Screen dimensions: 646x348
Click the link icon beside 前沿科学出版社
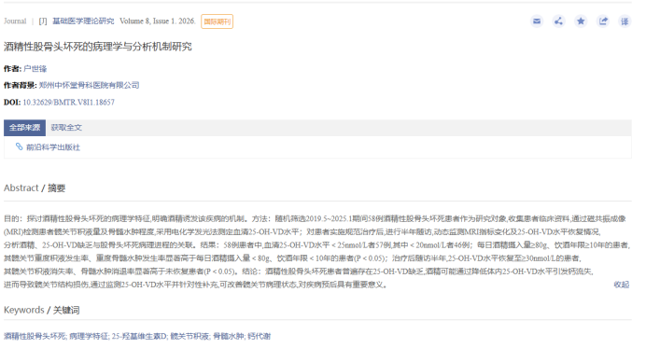(x=19, y=146)
